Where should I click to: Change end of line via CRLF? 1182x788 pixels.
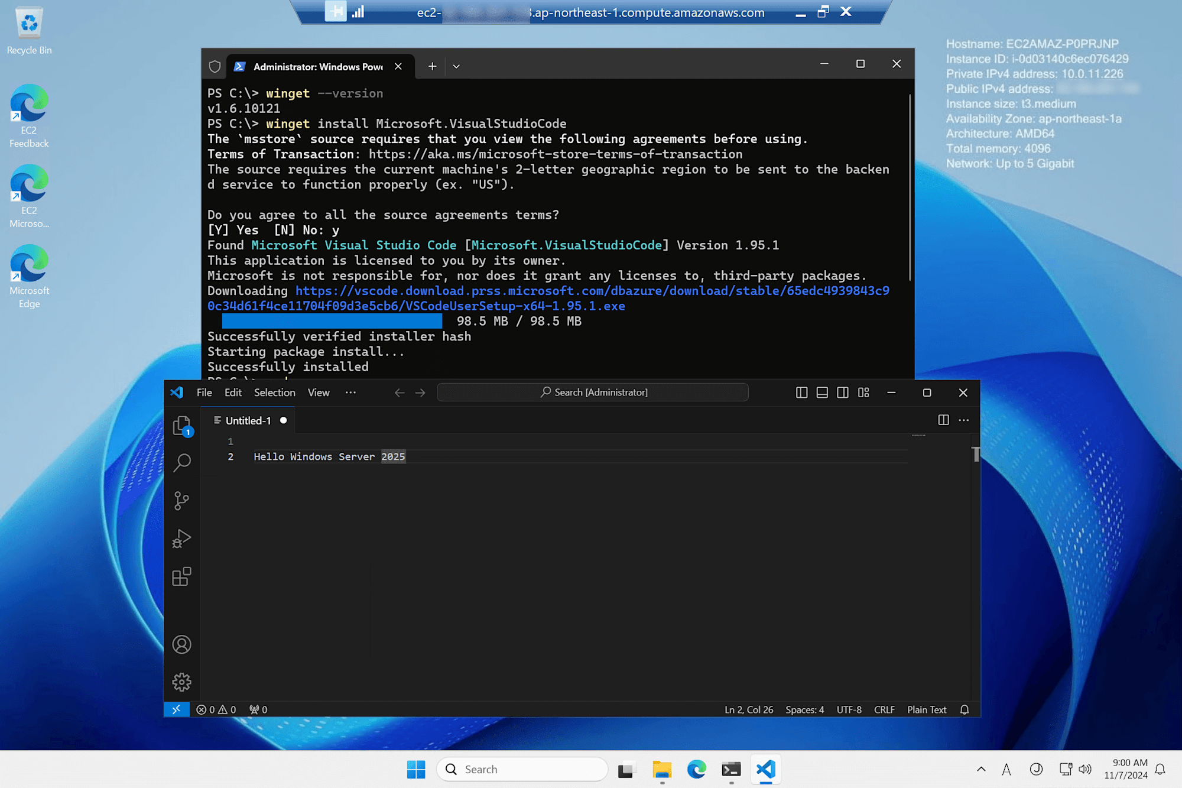[x=884, y=709]
